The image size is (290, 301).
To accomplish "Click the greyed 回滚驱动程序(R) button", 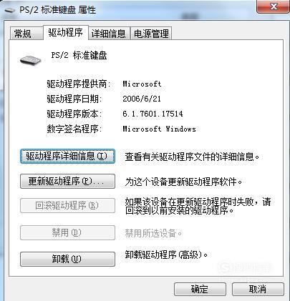I will 67,205.
